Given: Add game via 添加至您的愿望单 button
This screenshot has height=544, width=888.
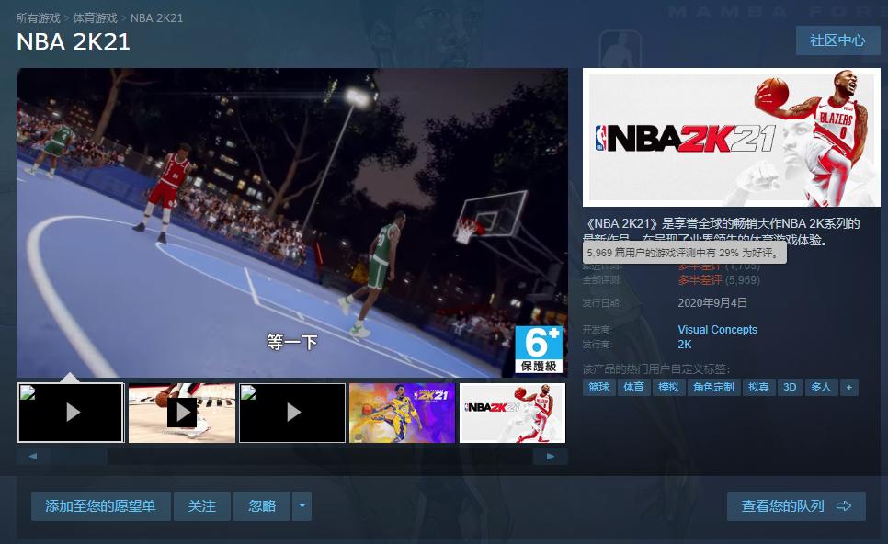Looking at the screenshot, I should (100, 506).
